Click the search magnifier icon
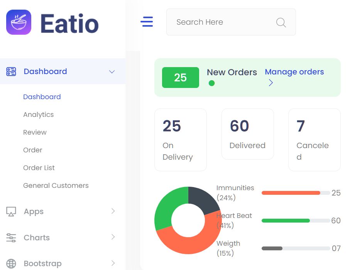 281,22
